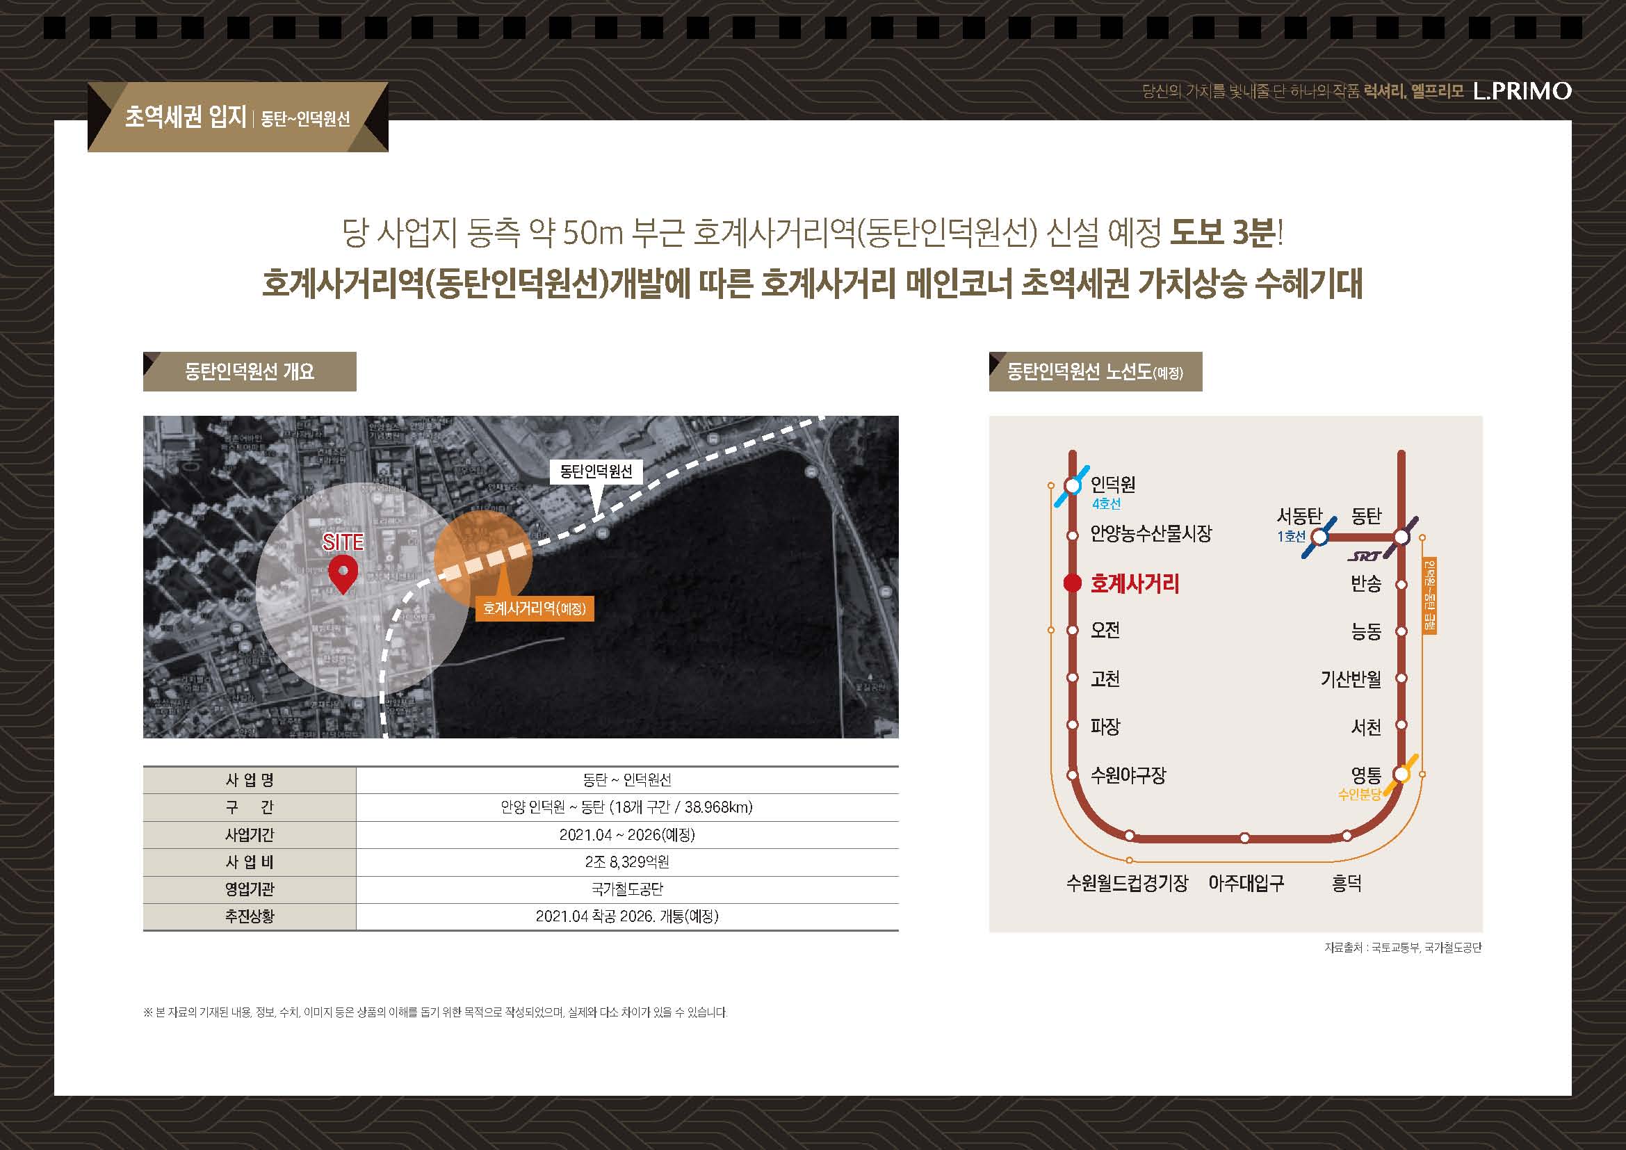The width and height of the screenshot is (1626, 1150).
Task: Click the 4호선 line label under 인덕원
Action: (x=1105, y=504)
